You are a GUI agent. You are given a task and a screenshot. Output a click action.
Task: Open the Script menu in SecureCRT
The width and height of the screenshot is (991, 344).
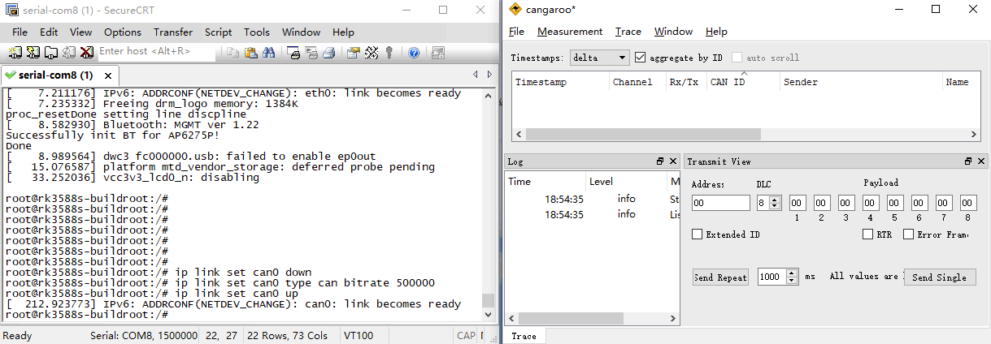218,32
